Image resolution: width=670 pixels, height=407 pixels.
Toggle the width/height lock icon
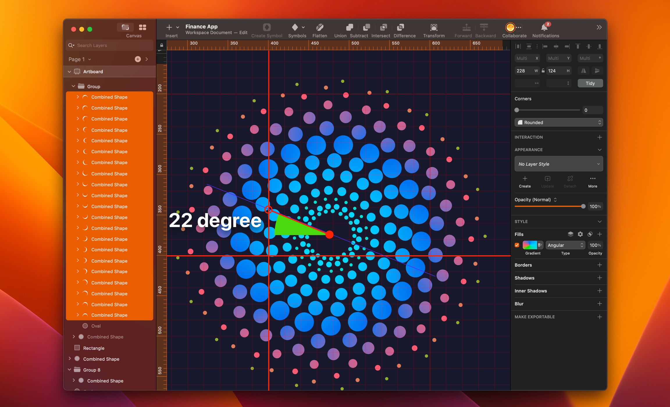pos(543,71)
